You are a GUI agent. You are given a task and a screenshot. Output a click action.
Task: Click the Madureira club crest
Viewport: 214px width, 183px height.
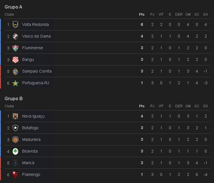click(15, 139)
